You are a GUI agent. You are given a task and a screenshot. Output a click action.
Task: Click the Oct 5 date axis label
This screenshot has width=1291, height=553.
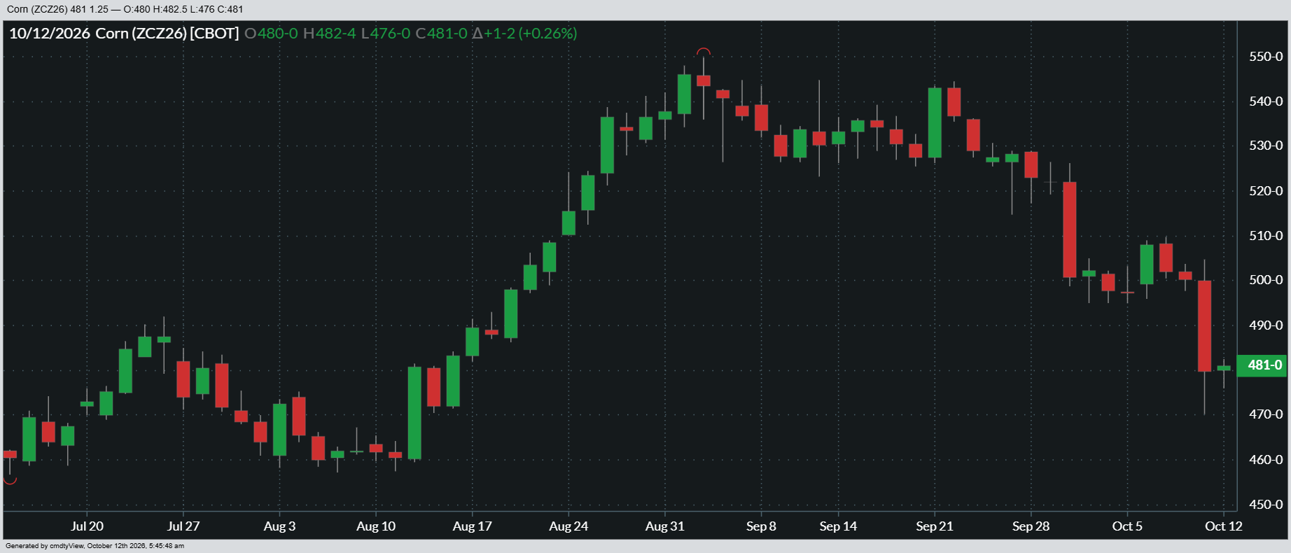[x=1127, y=526]
